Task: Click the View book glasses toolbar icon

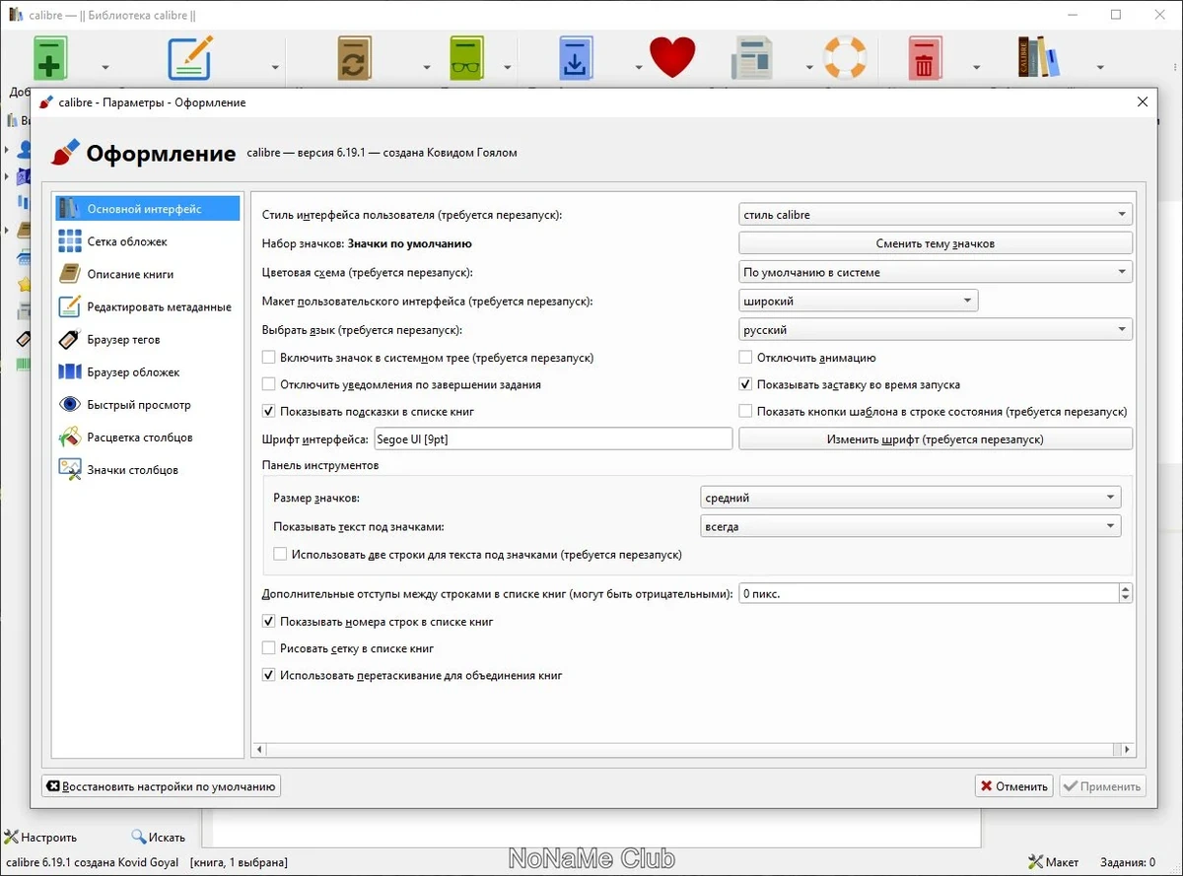Action: click(467, 59)
